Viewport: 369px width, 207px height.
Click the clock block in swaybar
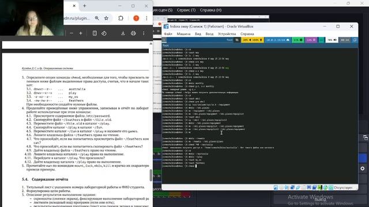coord(345,40)
